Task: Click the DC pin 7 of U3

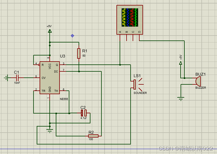Action: pyautogui.click(x=63, y=71)
